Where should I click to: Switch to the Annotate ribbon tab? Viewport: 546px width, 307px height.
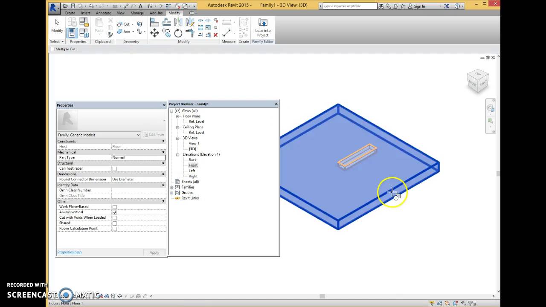pos(104,13)
